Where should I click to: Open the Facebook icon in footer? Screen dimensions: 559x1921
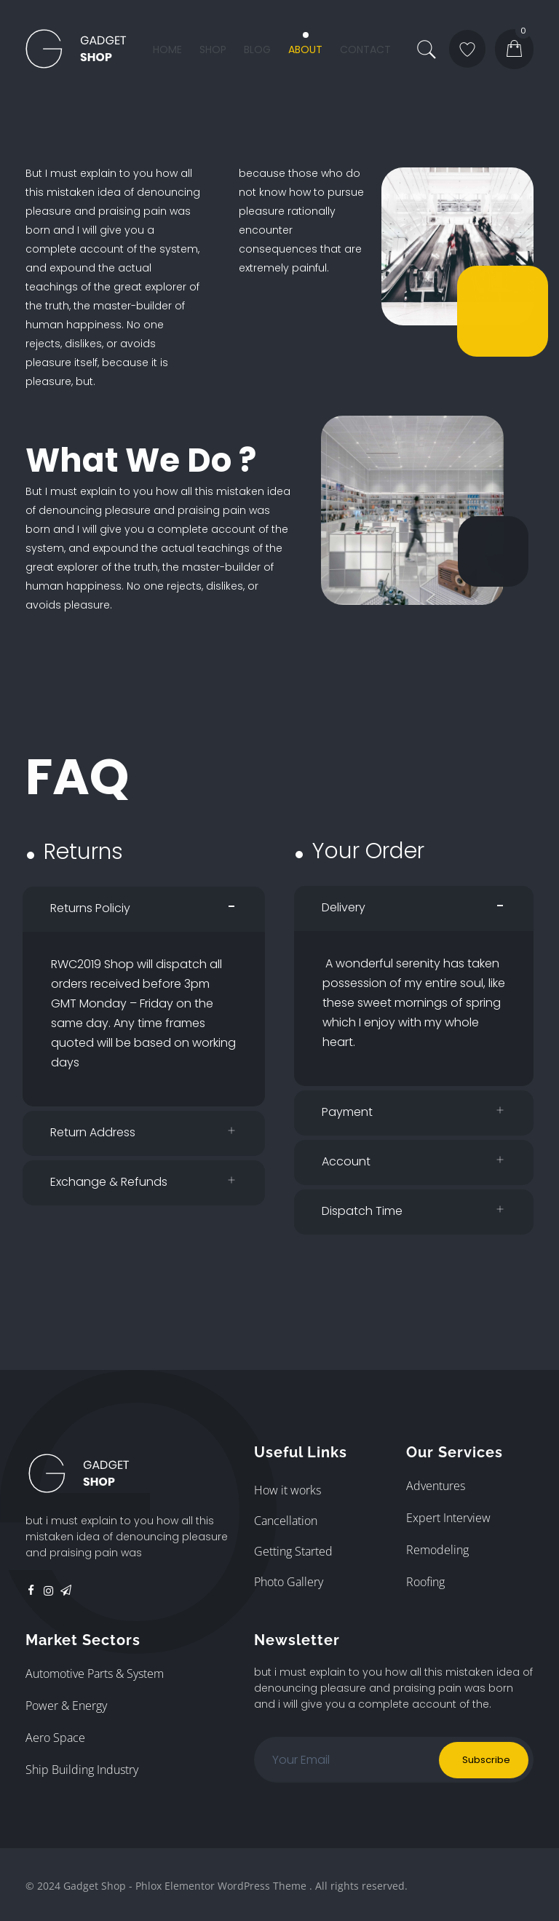click(31, 1590)
